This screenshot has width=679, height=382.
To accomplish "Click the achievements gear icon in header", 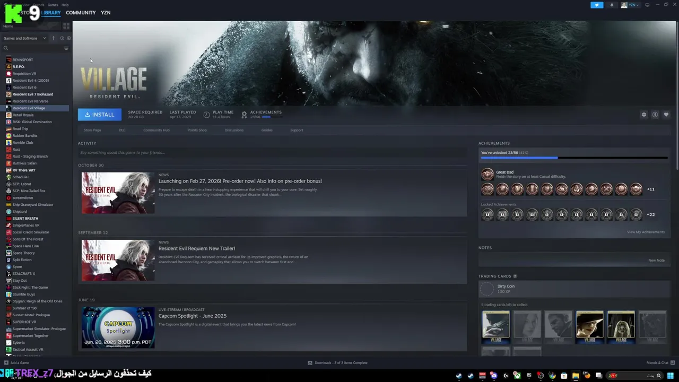I will tap(244, 115).
